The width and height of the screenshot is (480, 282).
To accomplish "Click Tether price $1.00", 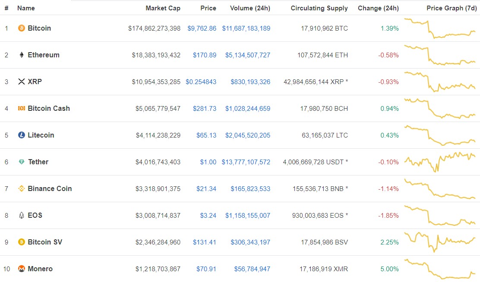I will coord(208,162).
